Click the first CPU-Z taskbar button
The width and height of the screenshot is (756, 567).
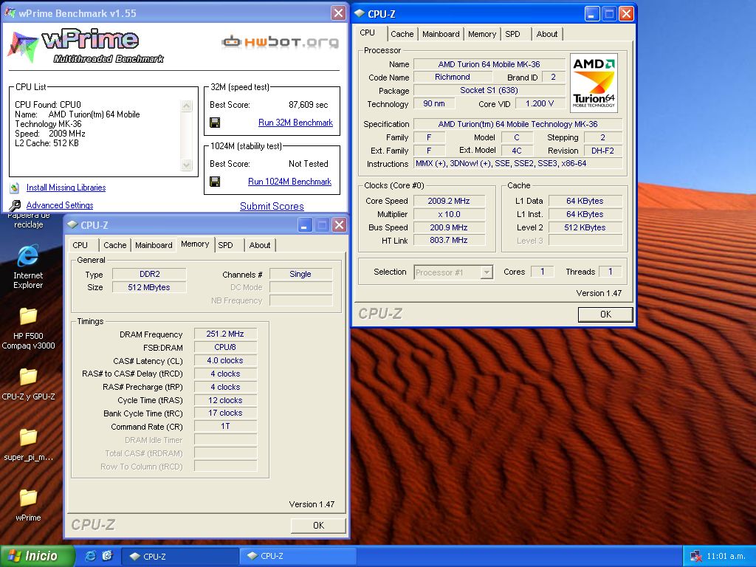pyautogui.click(x=179, y=557)
